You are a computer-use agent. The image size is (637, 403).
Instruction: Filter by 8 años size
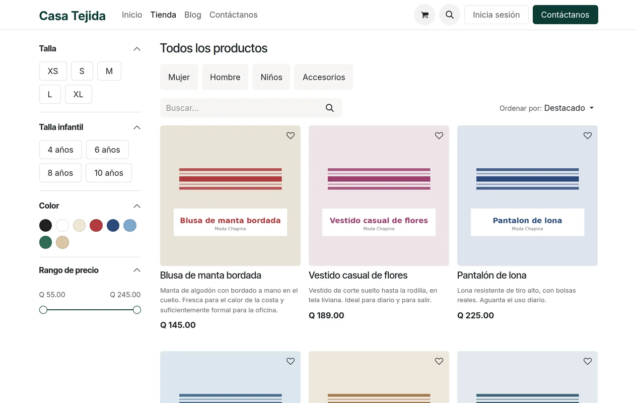pyautogui.click(x=60, y=173)
